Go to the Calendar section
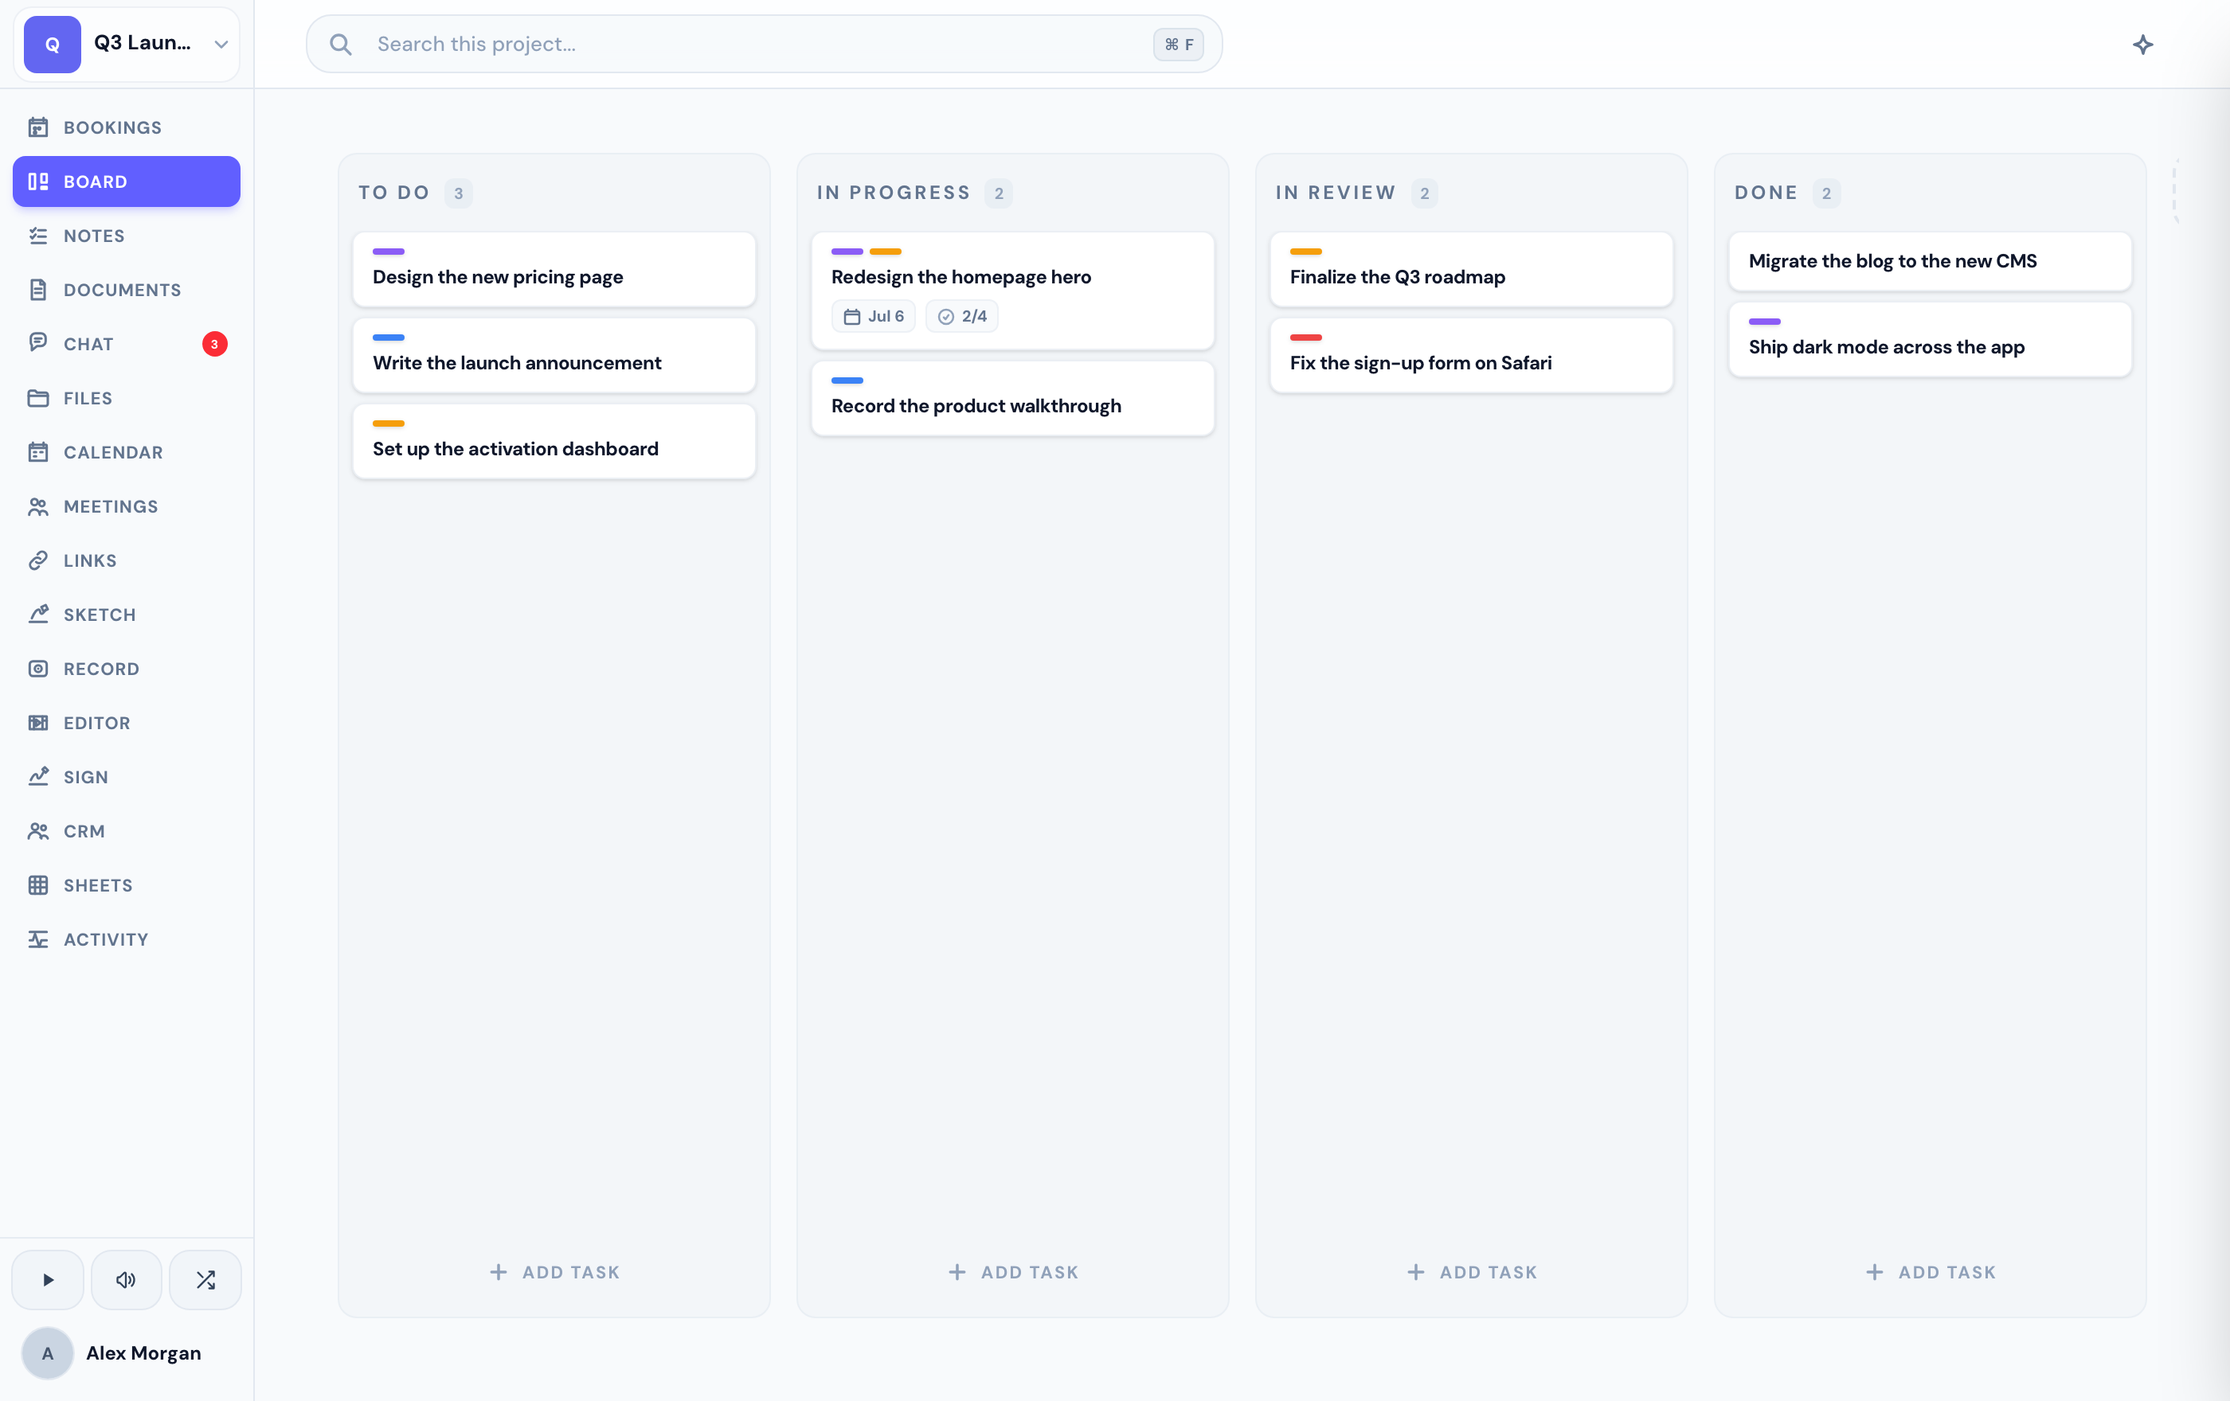The image size is (2230, 1401). [127, 451]
